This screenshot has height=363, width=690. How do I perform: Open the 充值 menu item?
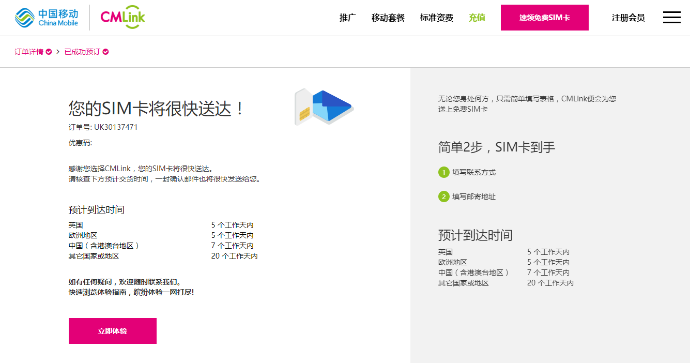click(x=477, y=18)
